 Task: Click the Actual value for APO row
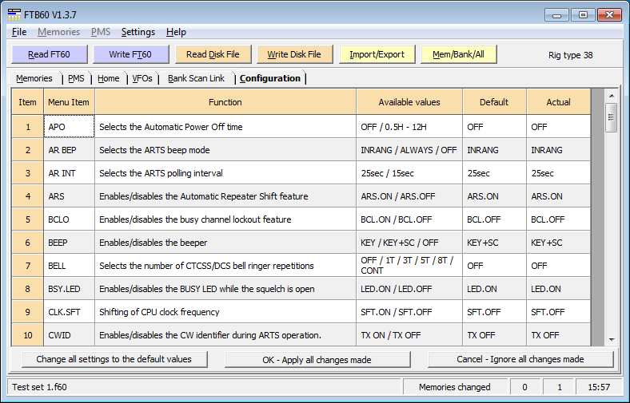[558, 127]
